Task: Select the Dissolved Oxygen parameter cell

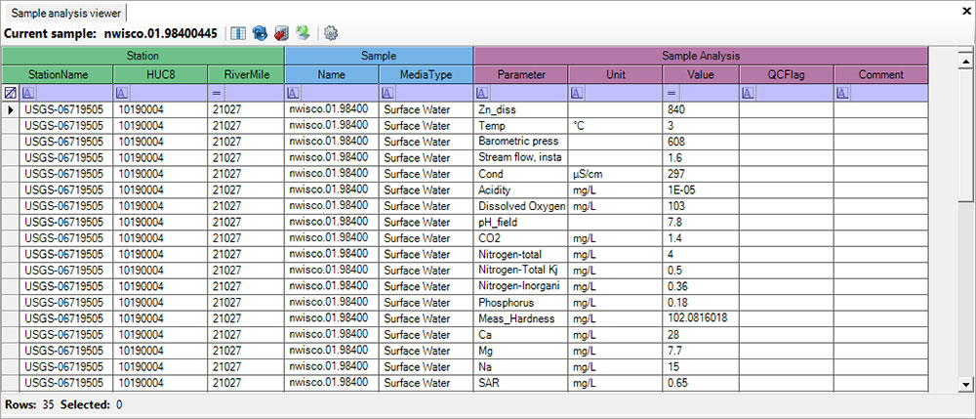Action: 520,206
